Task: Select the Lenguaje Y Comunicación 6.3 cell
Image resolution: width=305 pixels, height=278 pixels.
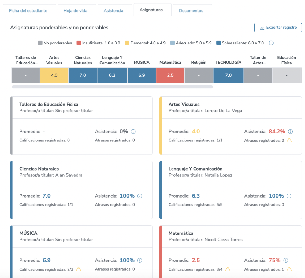Action: [112, 75]
